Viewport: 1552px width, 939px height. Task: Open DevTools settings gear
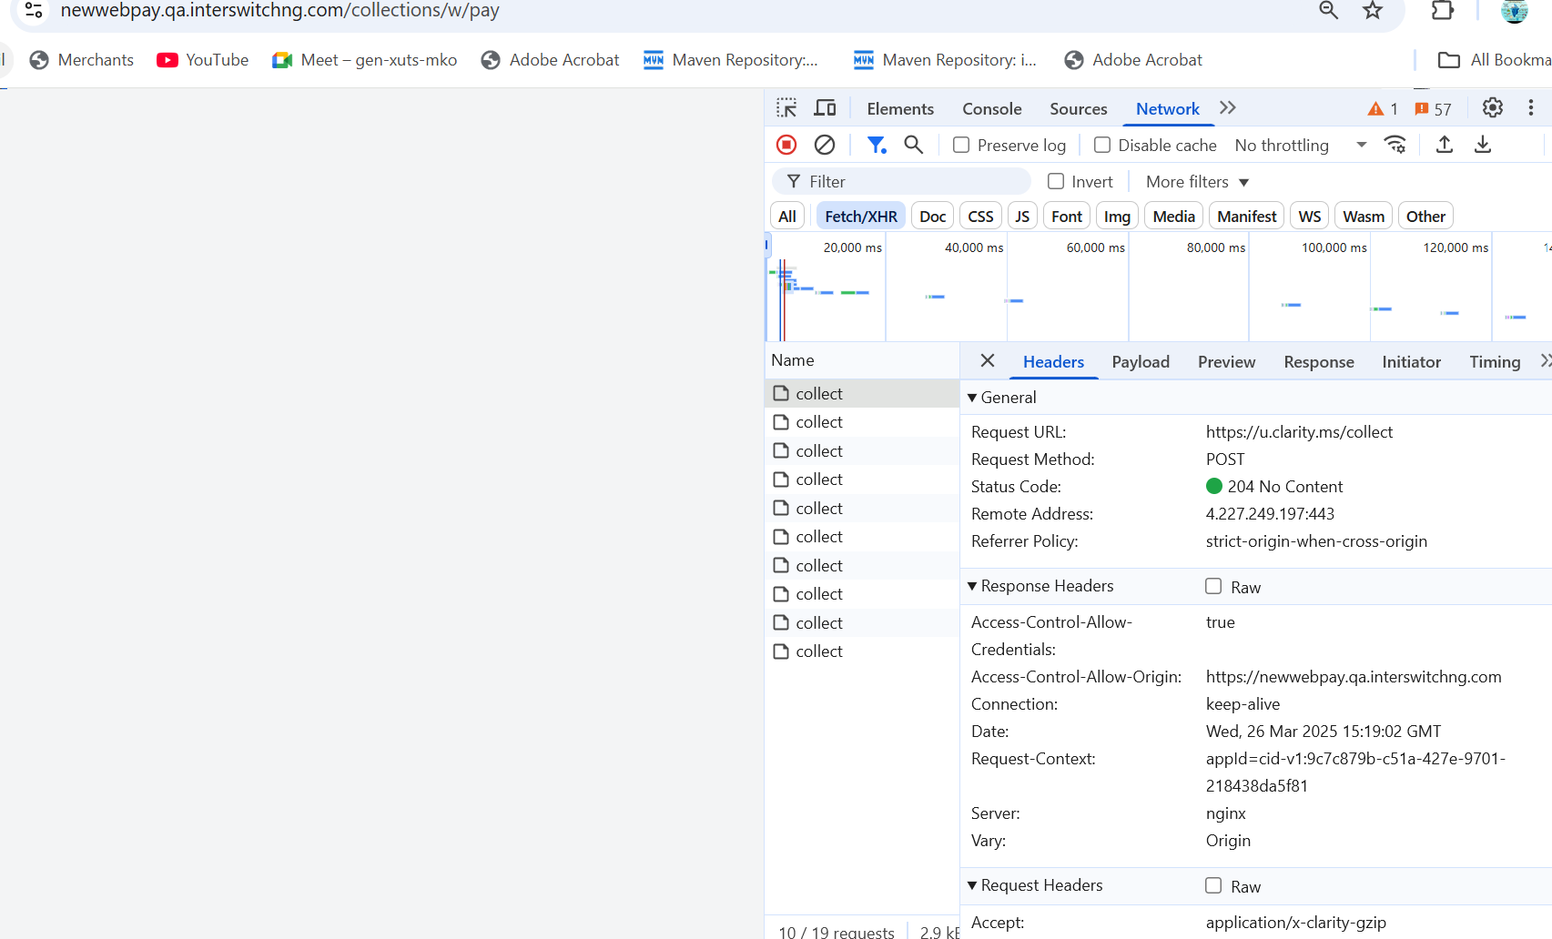(1493, 108)
